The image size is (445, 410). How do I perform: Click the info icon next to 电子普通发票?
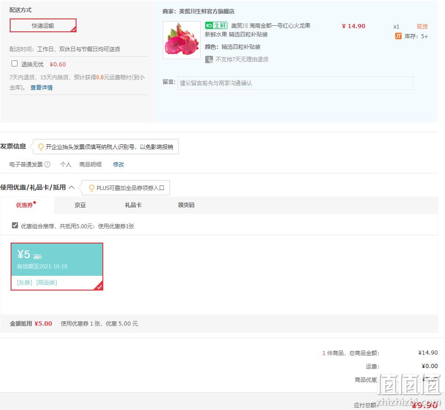(47, 164)
